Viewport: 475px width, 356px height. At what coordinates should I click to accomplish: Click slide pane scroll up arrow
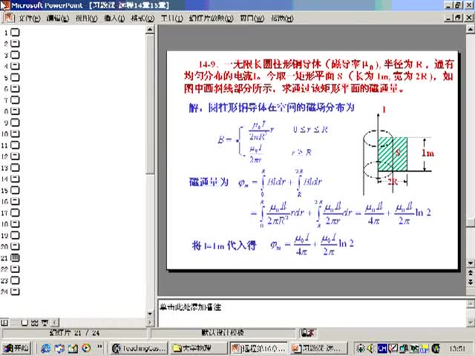pos(471,30)
